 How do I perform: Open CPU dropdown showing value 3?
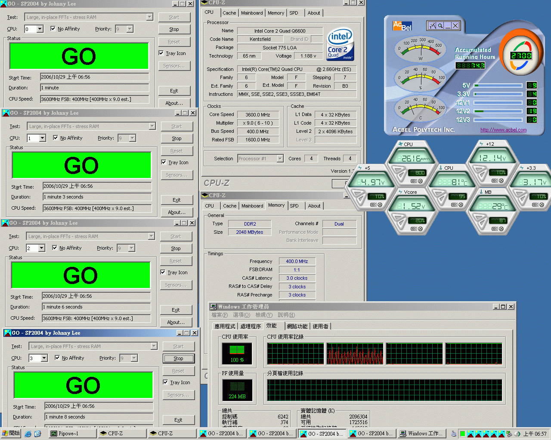(44, 358)
